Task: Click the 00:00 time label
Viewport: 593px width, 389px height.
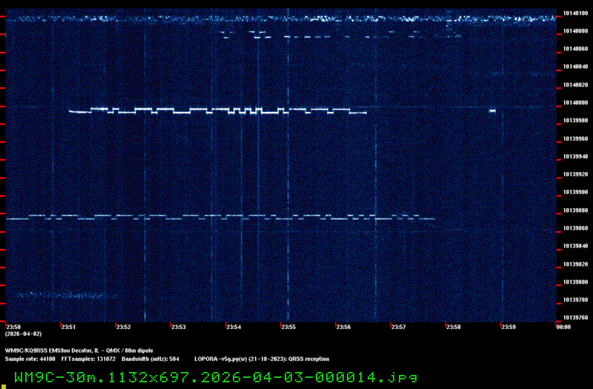Action: click(563, 327)
